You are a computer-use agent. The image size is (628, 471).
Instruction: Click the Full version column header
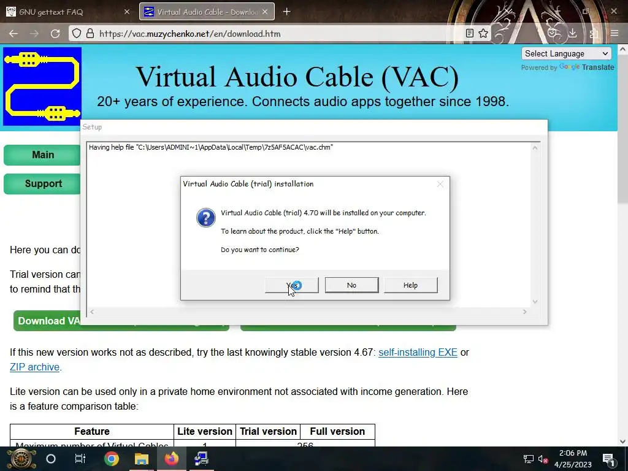(337, 431)
